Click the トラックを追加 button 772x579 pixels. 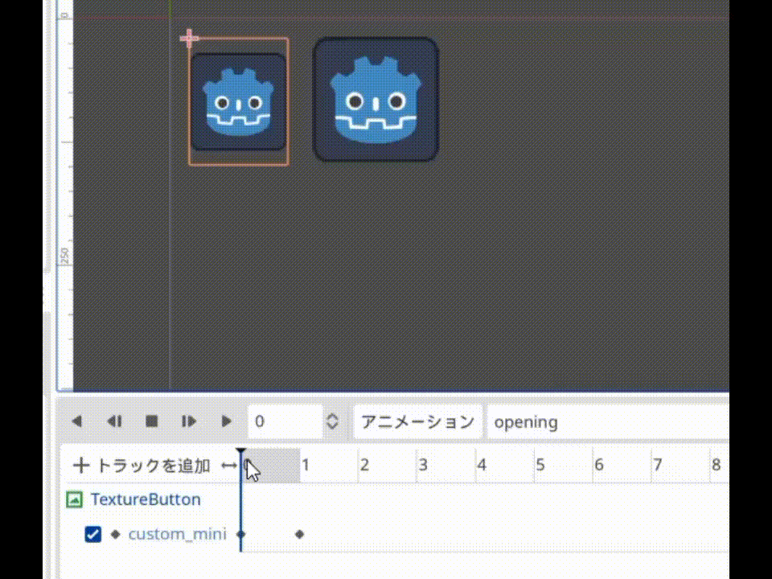pyautogui.click(x=142, y=466)
